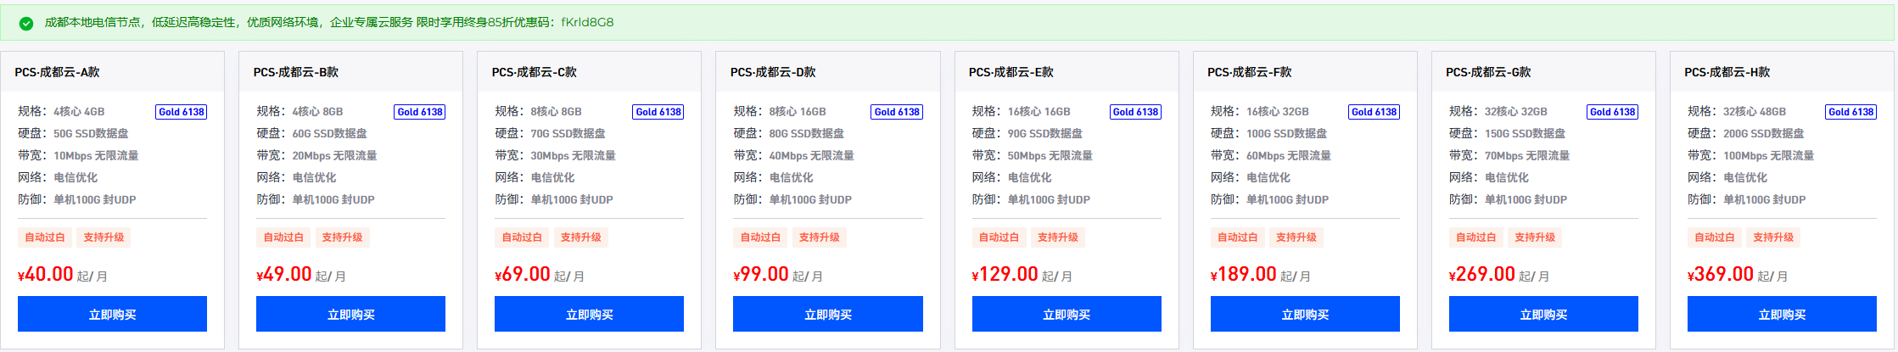This screenshot has width=1898, height=352.
Task: Click 立即购买 under the ¥69.00 plan
Action: [x=589, y=314]
